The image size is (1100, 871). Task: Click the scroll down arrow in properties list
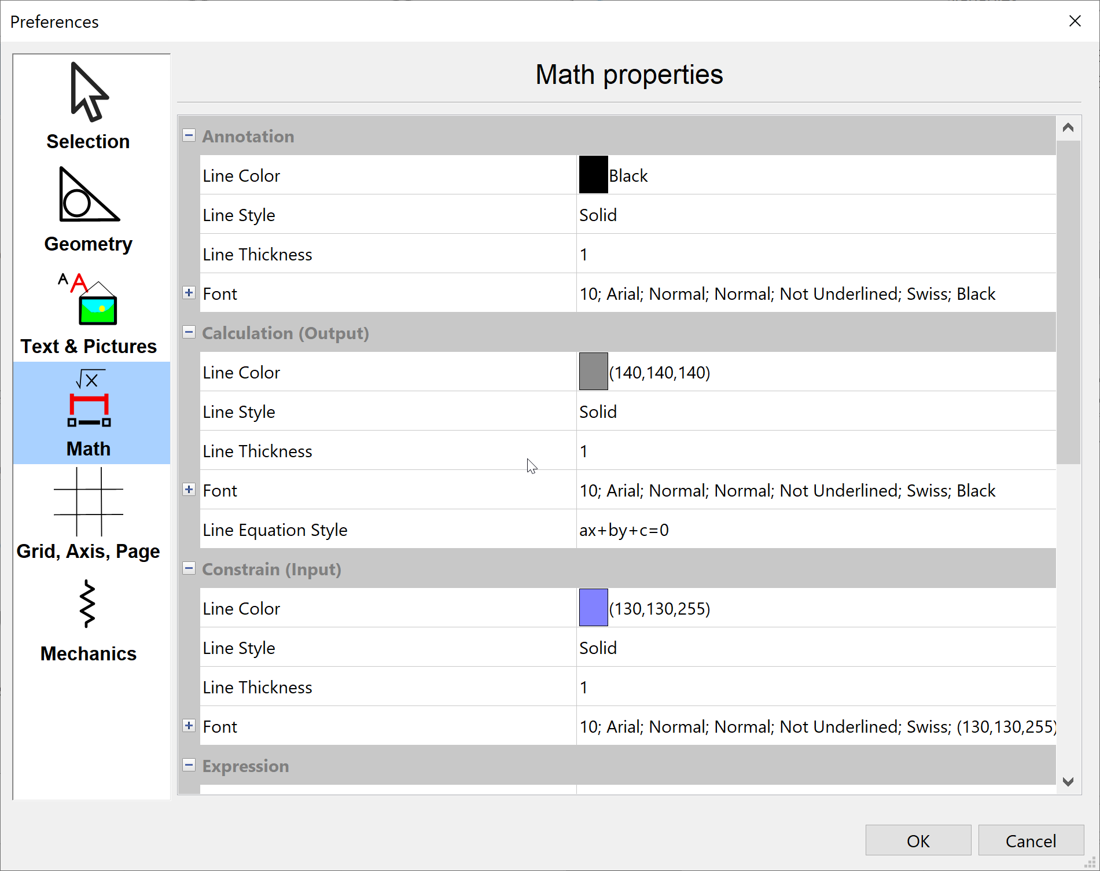[x=1068, y=782]
